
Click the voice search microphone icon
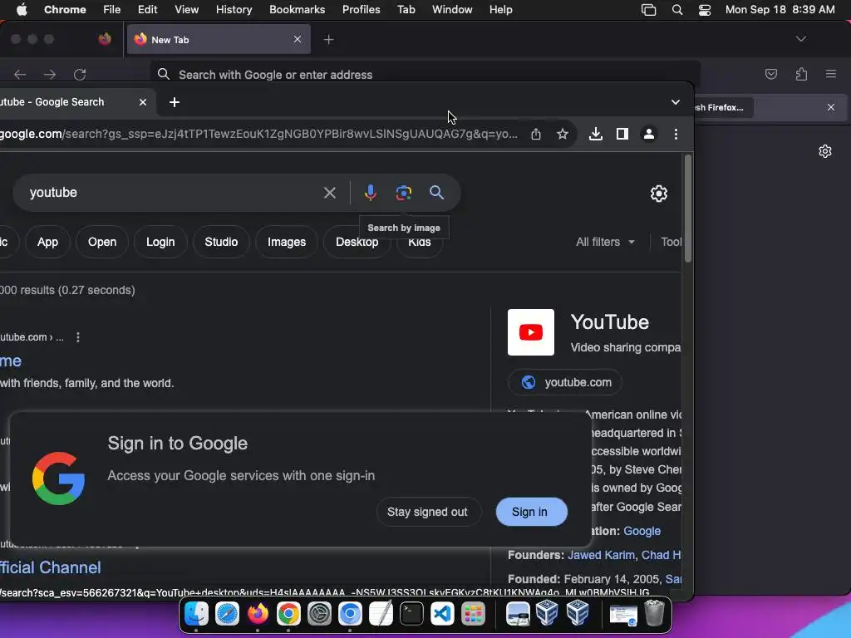[370, 193]
